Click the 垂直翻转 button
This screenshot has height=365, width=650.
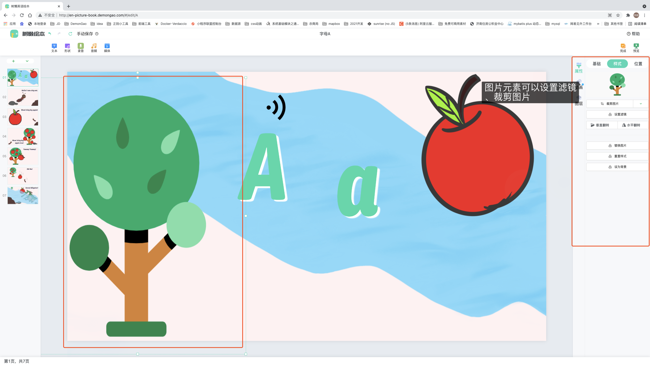[602, 125]
